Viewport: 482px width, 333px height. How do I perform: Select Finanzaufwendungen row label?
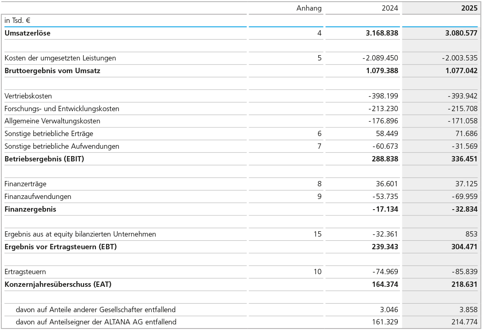(x=38, y=197)
